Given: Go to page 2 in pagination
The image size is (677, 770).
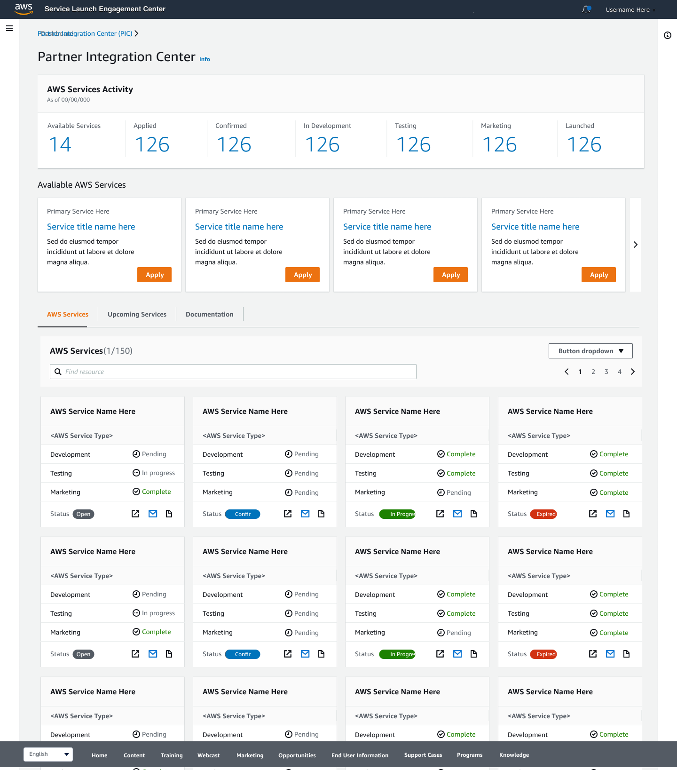Looking at the screenshot, I should [593, 372].
